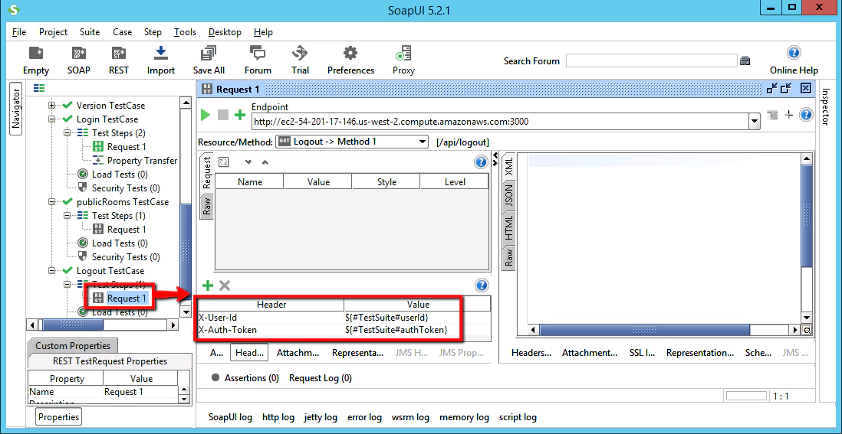
Task: Select Request 1 under publicRooms TestCase
Action: coord(127,230)
